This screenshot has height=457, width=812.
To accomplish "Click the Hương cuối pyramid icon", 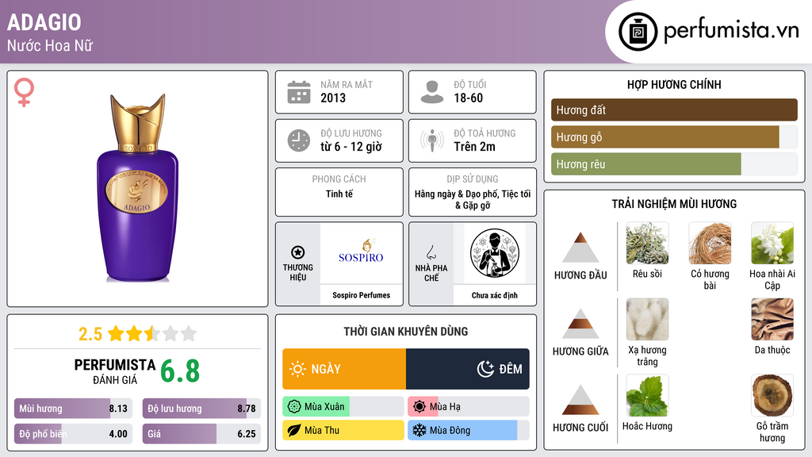I will tap(580, 400).
